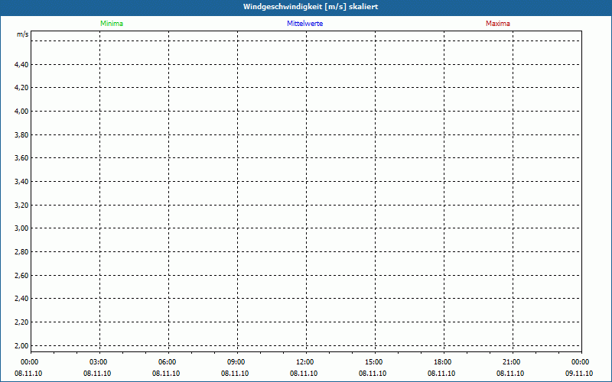
Task: Choose the 12:00 time axis label
Action: coord(304,362)
